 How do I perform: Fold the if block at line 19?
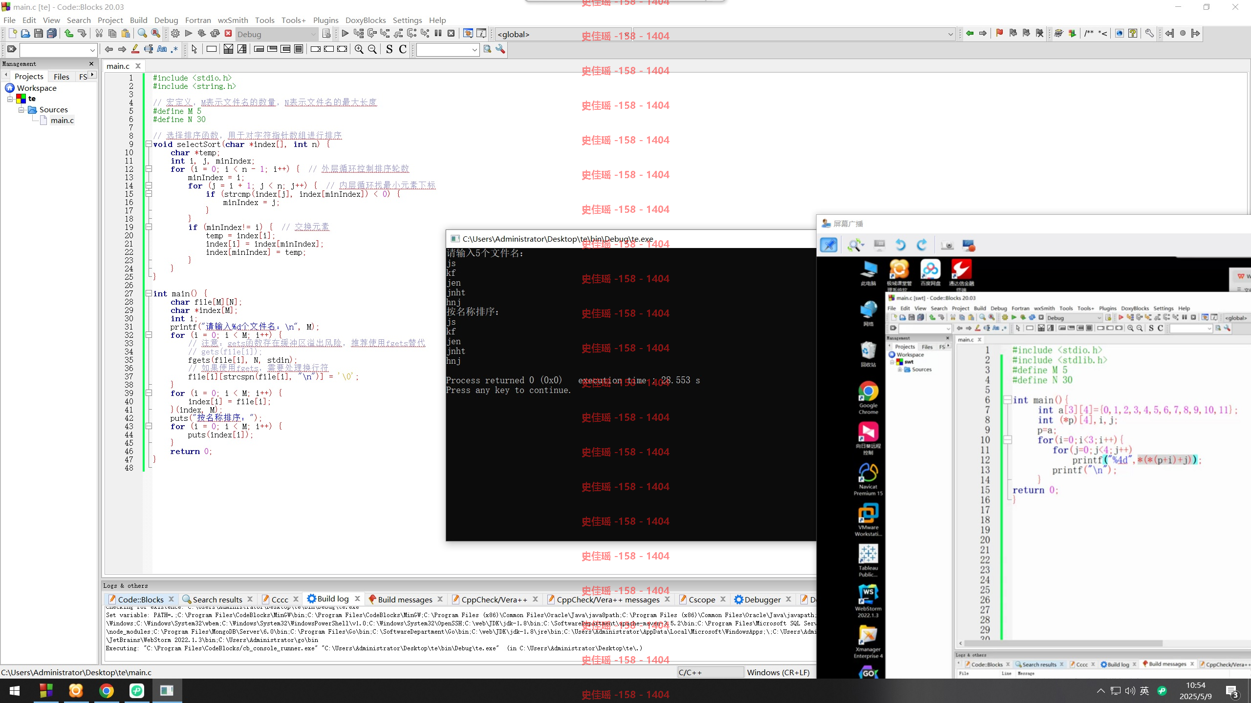pyautogui.click(x=149, y=227)
